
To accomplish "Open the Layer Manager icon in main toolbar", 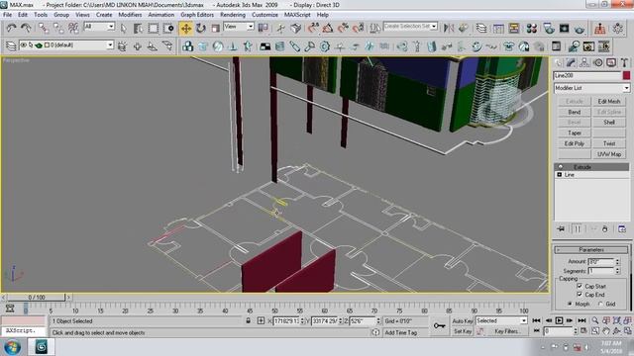I will [x=481, y=28].
